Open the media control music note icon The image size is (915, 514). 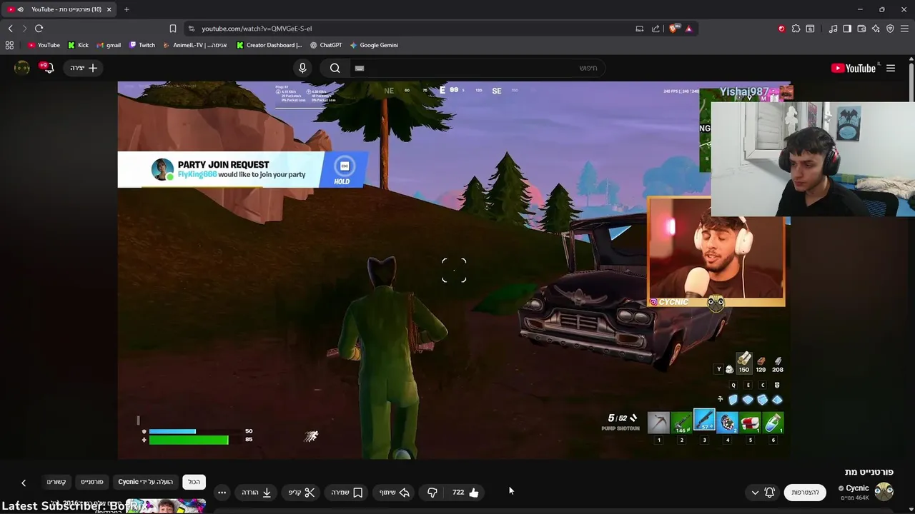[833, 29]
